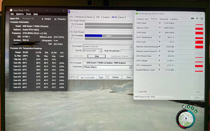Click the third status icon above the minimap

pos(192,108)
